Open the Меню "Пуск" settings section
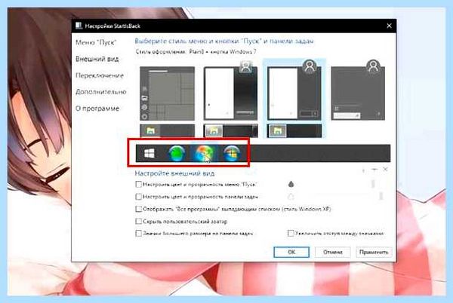Image resolution: width=453 pixels, height=303 pixels. coord(96,43)
